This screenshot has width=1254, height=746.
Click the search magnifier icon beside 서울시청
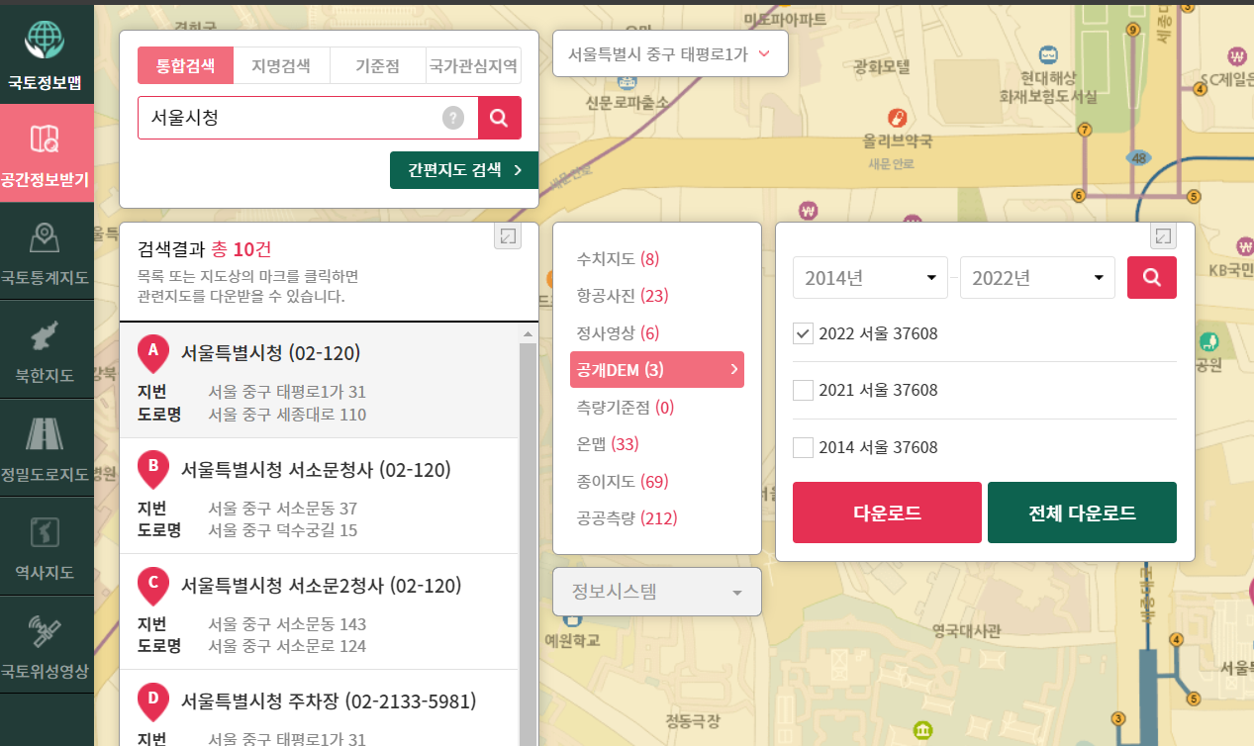(x=499, y=117)
